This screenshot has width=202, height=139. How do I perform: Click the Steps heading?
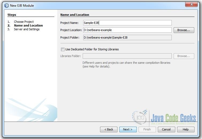point(12,15)
